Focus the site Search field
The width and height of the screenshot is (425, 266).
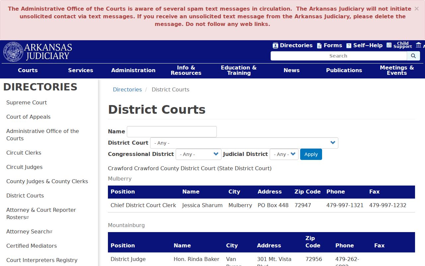(x=339, y=56)
